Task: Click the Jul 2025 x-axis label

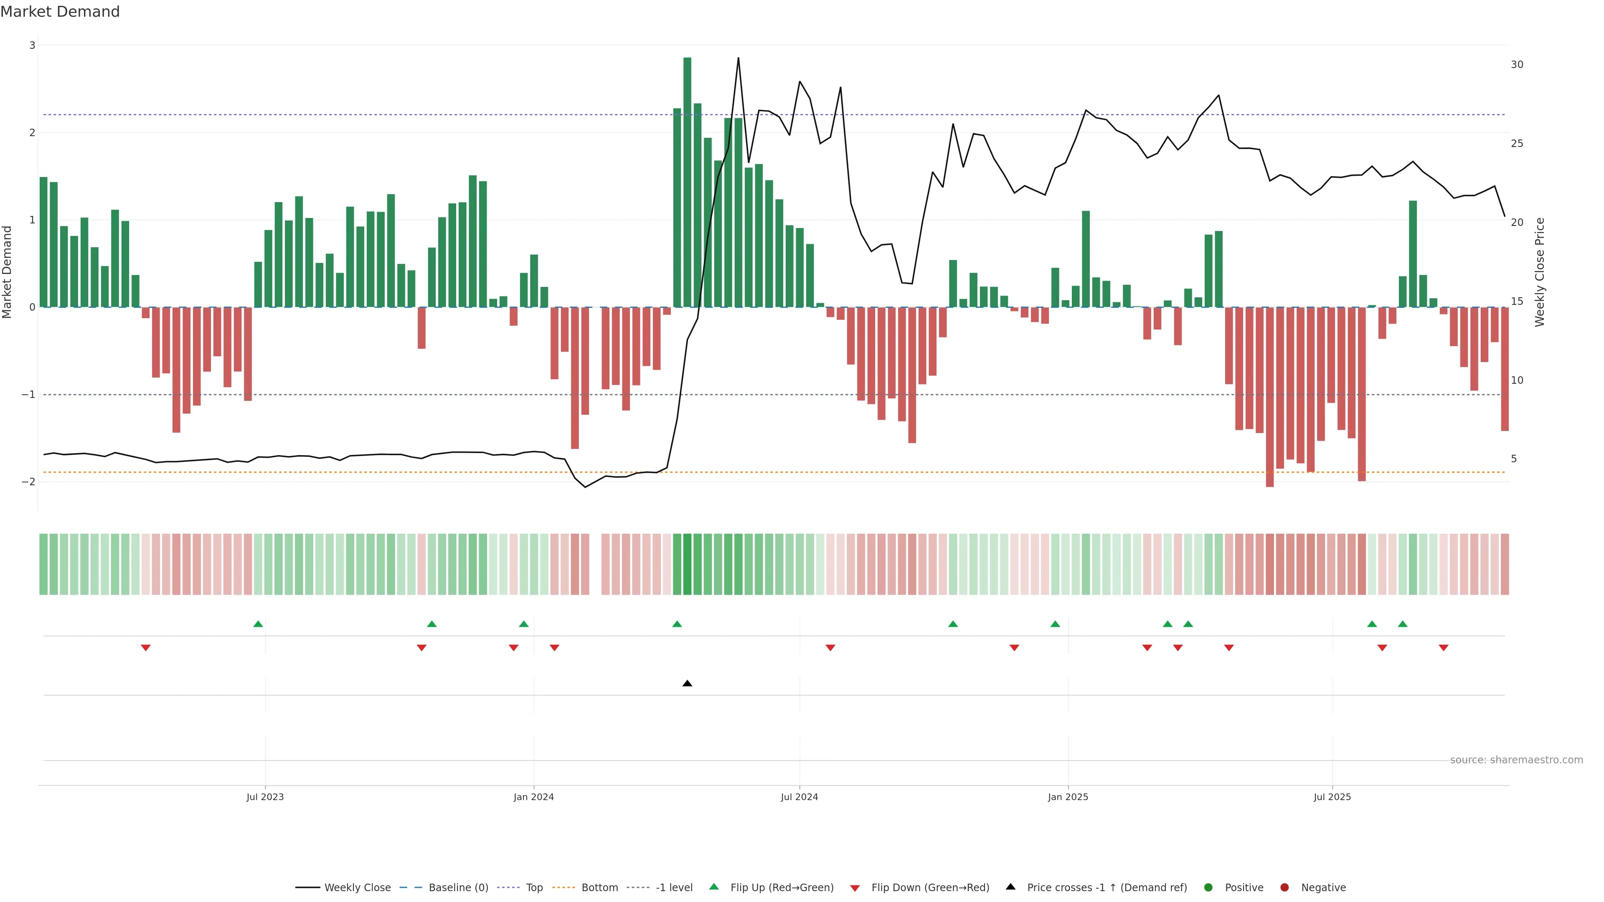Action: tap(1332, 797)
